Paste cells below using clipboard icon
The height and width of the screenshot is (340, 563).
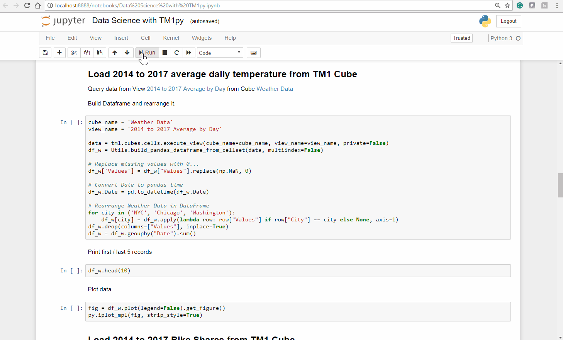tap(100, 53)
